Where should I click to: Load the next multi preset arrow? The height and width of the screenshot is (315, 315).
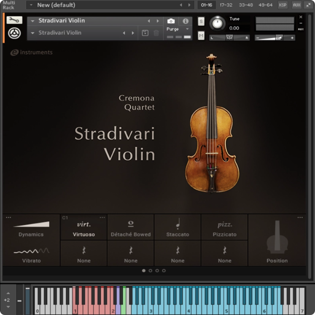click(189, 5)
